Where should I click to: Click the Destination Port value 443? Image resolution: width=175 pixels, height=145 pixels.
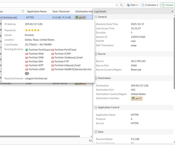(x=133, y=90)
